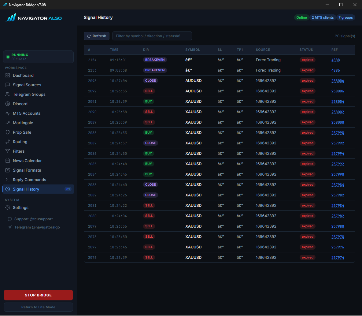Click the Reply Commands terminal icon
This screenshot has width=362, height=316.
coord(8,180)
